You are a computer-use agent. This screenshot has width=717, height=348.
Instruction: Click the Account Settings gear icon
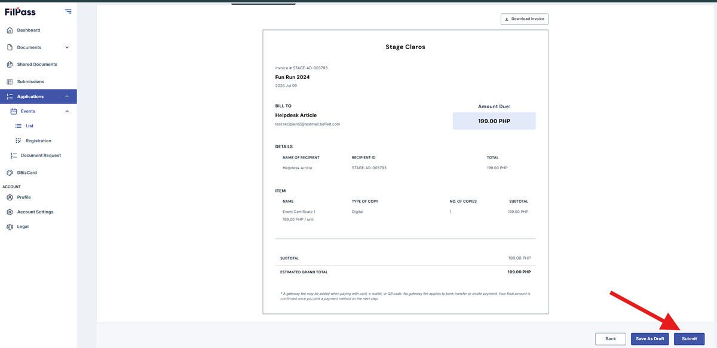pyautogui.click(x=10, y=212)
